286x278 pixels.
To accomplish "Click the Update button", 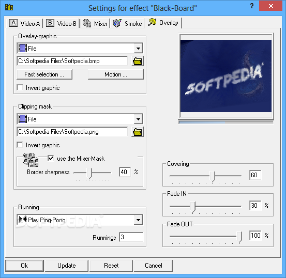I will [x=67, y=266].
